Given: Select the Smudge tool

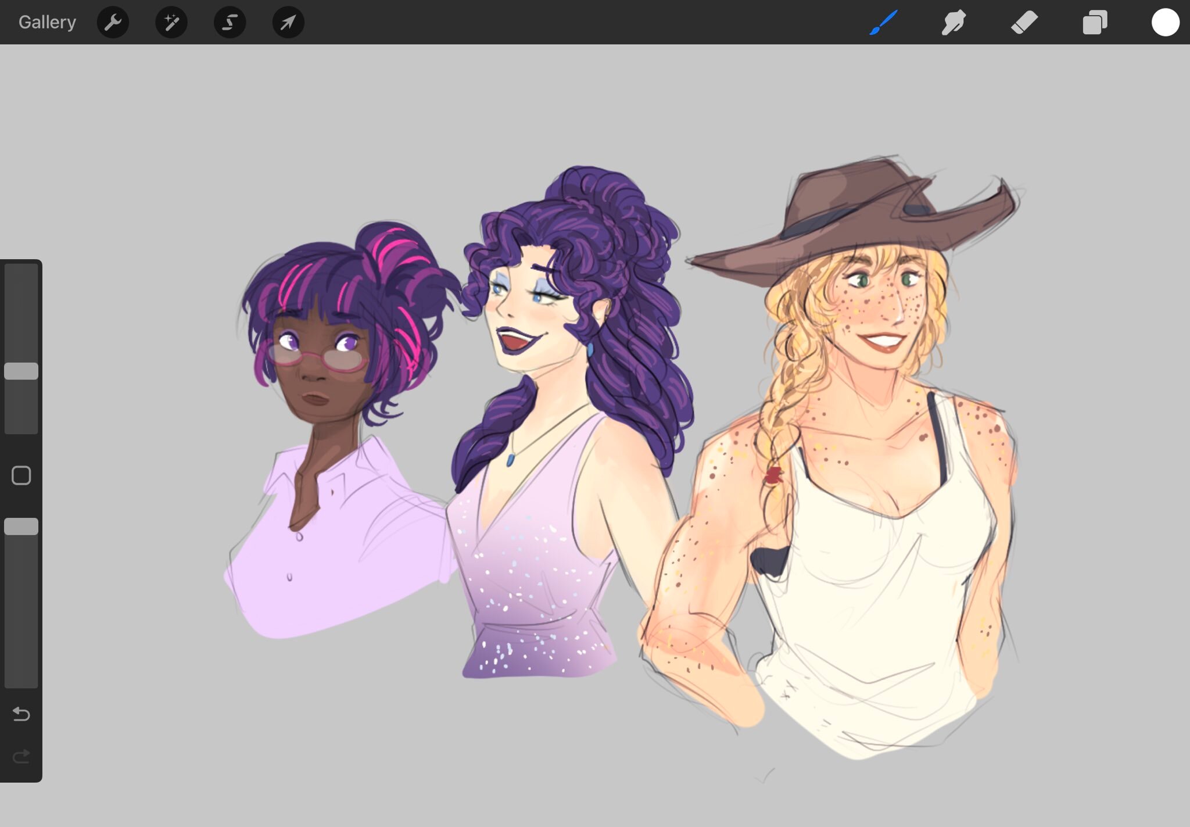Looking at the screenshot, I should point(954,23).
